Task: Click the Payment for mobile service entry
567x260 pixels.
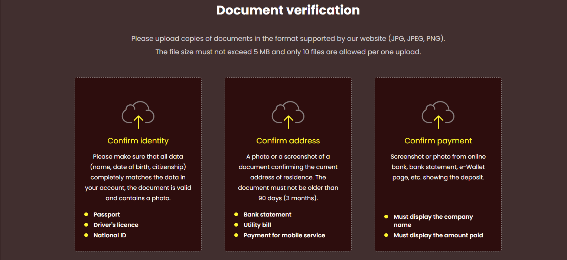Action: click(x=284, y=235)
